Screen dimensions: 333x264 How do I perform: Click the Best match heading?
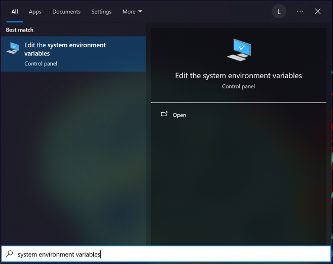(20, 30)
